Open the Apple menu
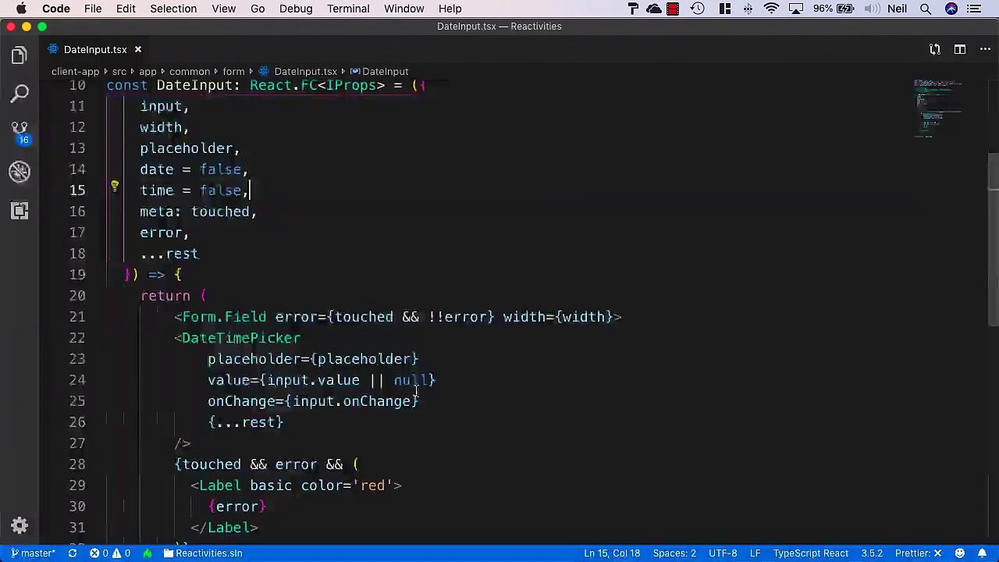The image size is (999, 562). coord(21,9)
